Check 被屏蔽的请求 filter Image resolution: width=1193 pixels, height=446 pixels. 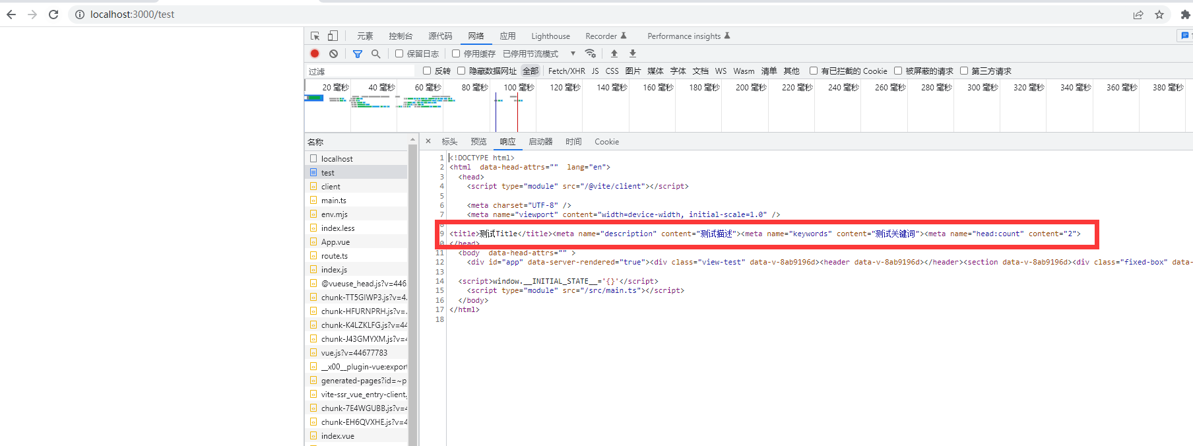[898, 71]
